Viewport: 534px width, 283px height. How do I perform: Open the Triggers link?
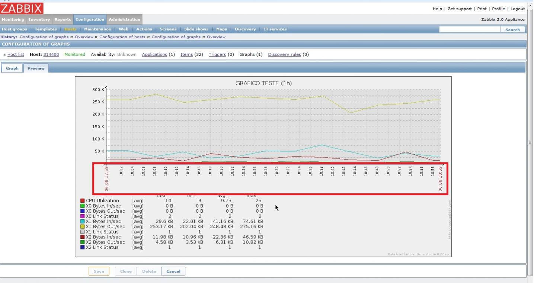(217, 55)
